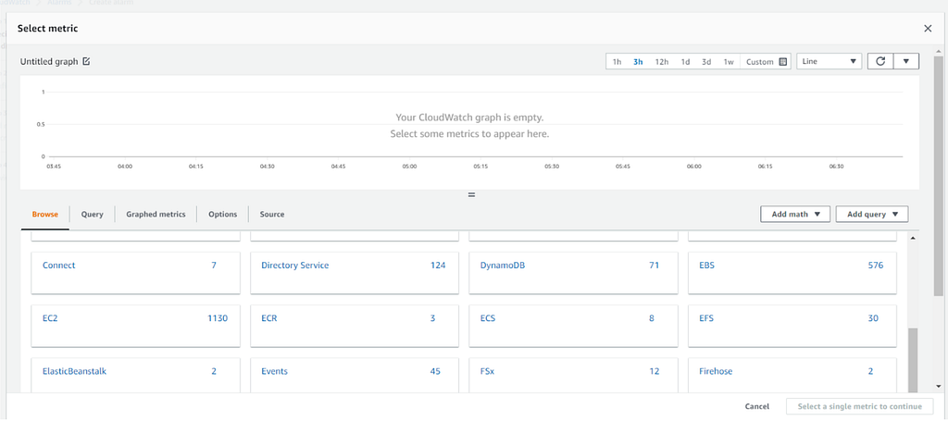Open the custom time calendar icon
Screen dimensions: 948x421
[x=783, y=62]
